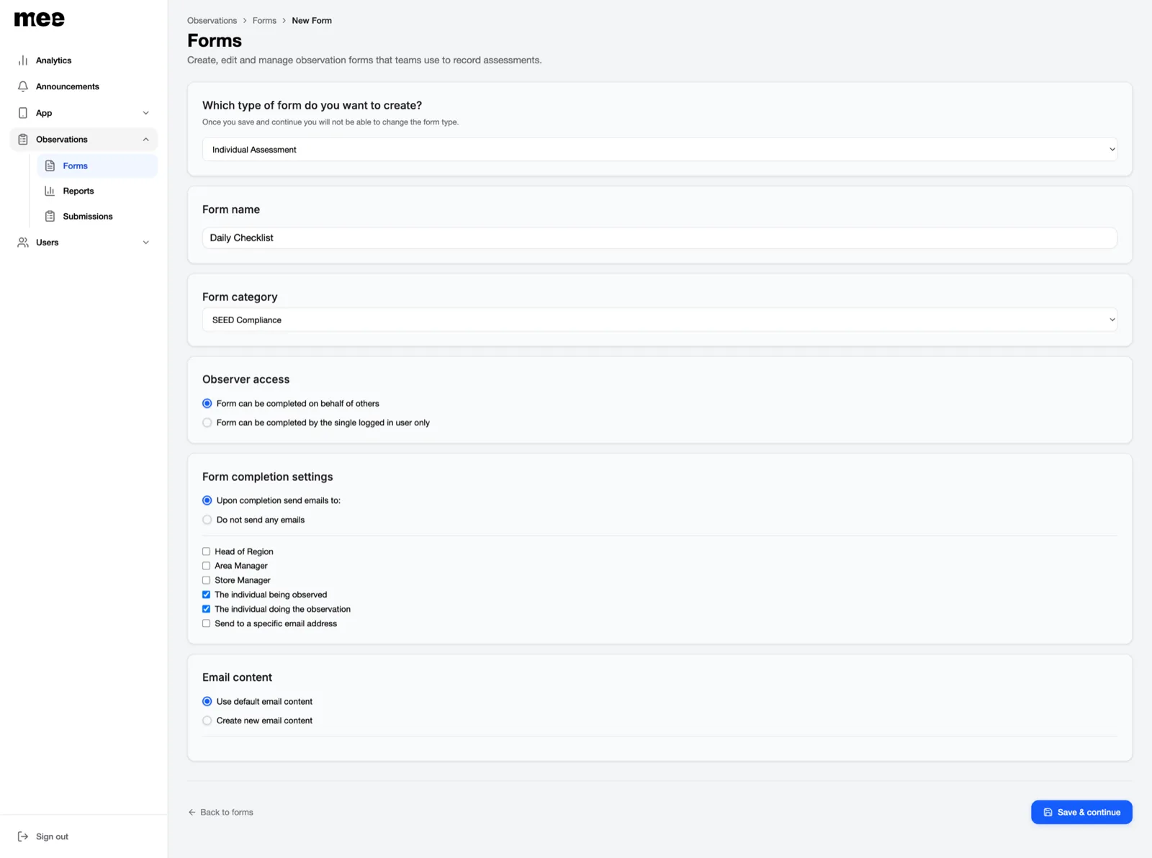Image resolution: width=1152 pixels, height=858 pixels.
Task: Go to Forms in the sidebar
Action: [97, 166]
